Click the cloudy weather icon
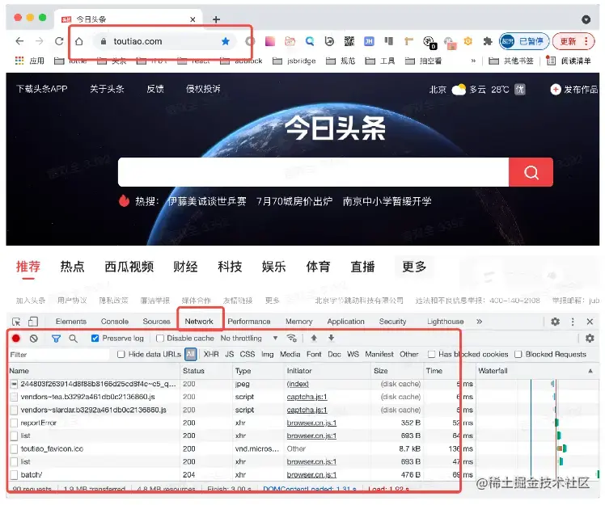This screenshot has height=505, width=605. (459, 90)
